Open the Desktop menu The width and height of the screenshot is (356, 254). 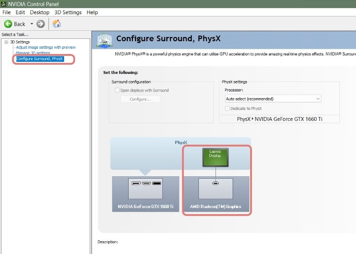(39, 12)
